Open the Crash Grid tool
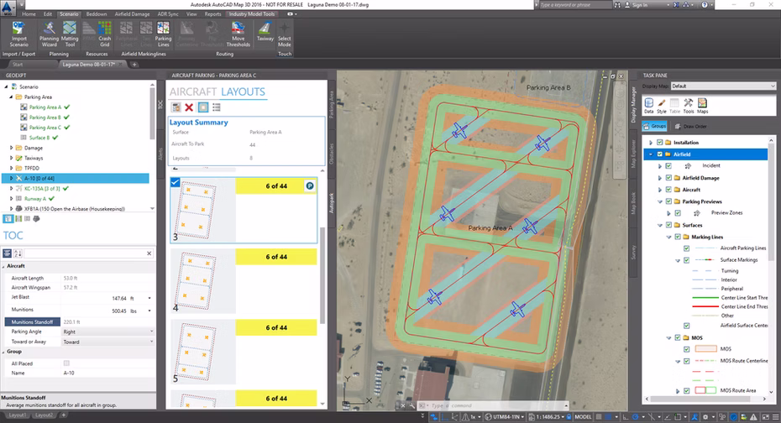Viewport: 781px width, 423px height. (x=105, y=34)
